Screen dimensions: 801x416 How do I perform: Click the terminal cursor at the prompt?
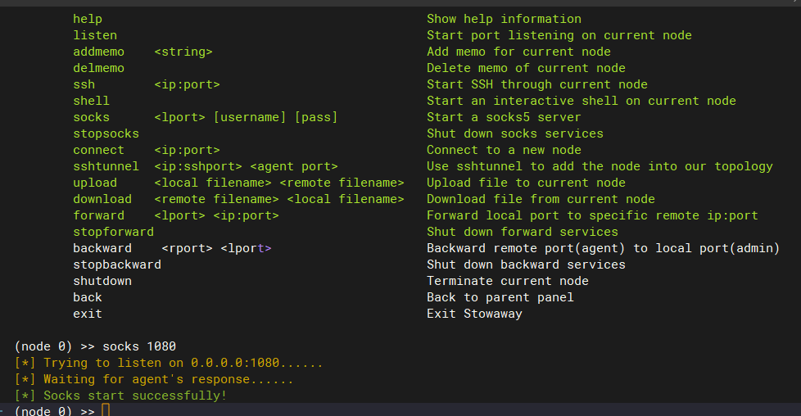click(x=106, y=410)
